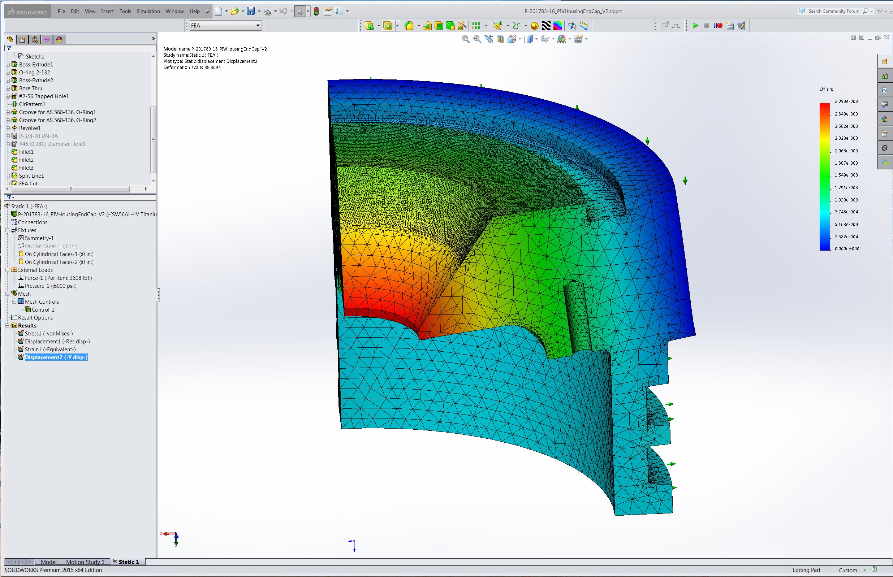The width and height of the screenshot is (893, 577).
Task: Collapse the Fixtures folder
Action: coord(8,230)
